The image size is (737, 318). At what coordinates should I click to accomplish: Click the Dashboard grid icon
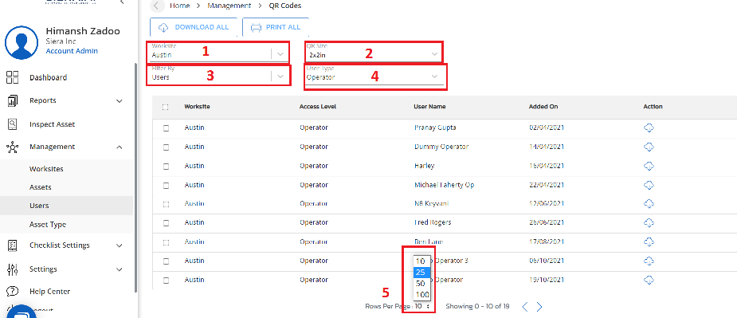click(12, 77)
